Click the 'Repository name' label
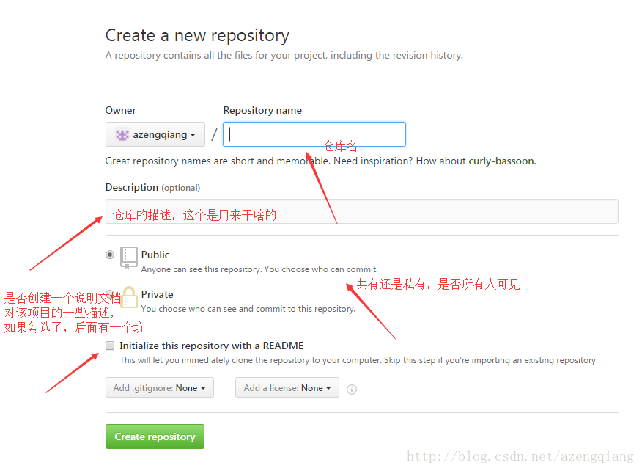The image size is (642, 471). pyautogui.click(x=262, y=110)
